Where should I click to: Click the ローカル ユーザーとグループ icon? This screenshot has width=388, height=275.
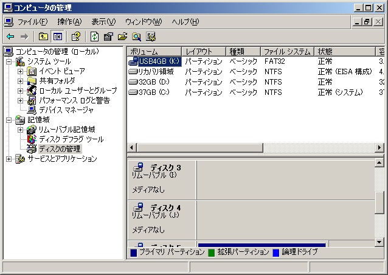pyautogui.click(x=32, y=91)
